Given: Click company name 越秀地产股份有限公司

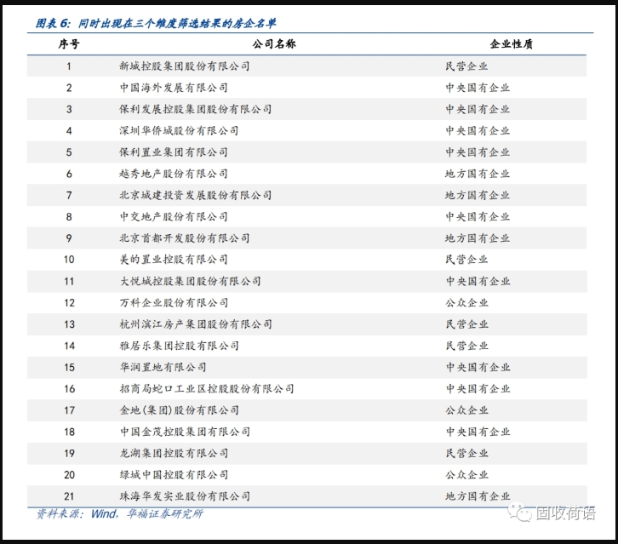Looking at the screenshot, I should (x=174, y=174).
